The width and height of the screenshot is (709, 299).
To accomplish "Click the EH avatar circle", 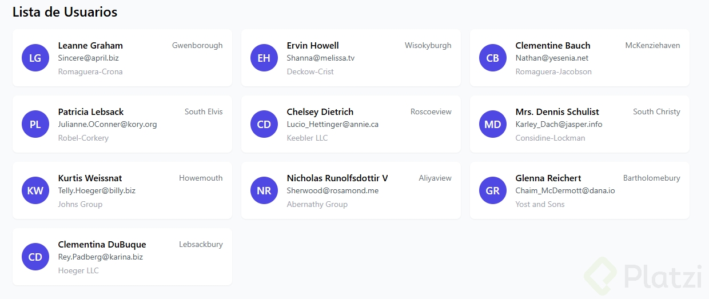I will 264,58.
